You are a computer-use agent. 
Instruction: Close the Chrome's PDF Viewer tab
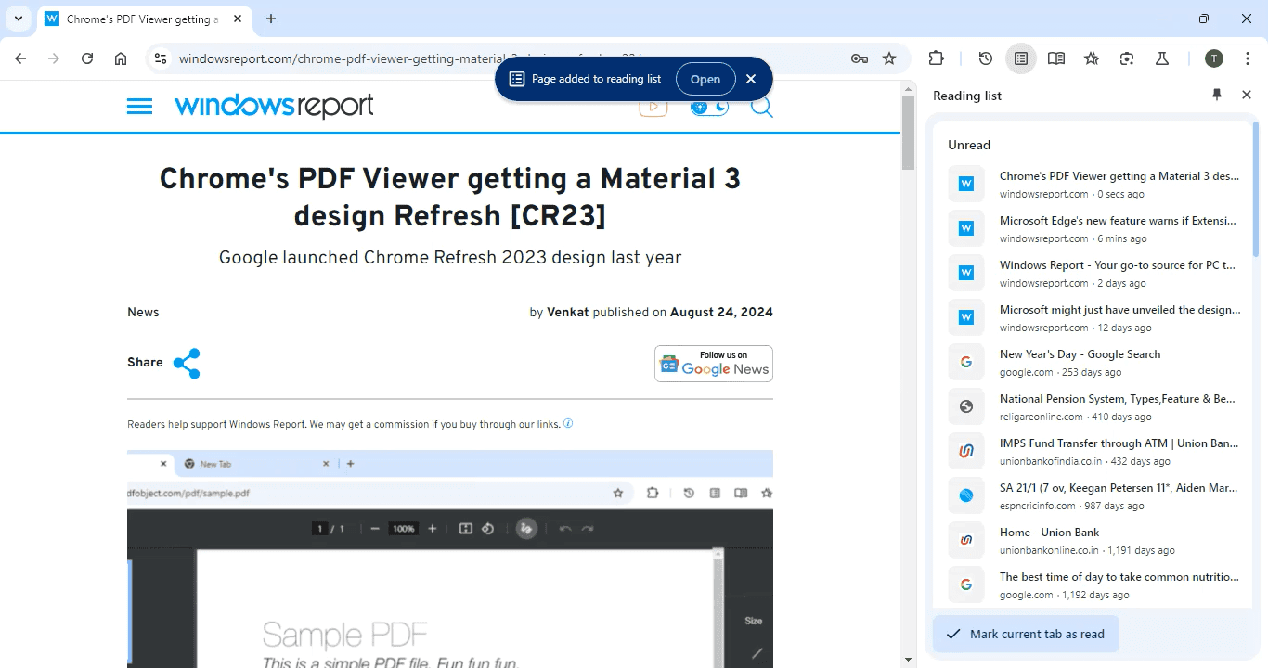[238, 19]
